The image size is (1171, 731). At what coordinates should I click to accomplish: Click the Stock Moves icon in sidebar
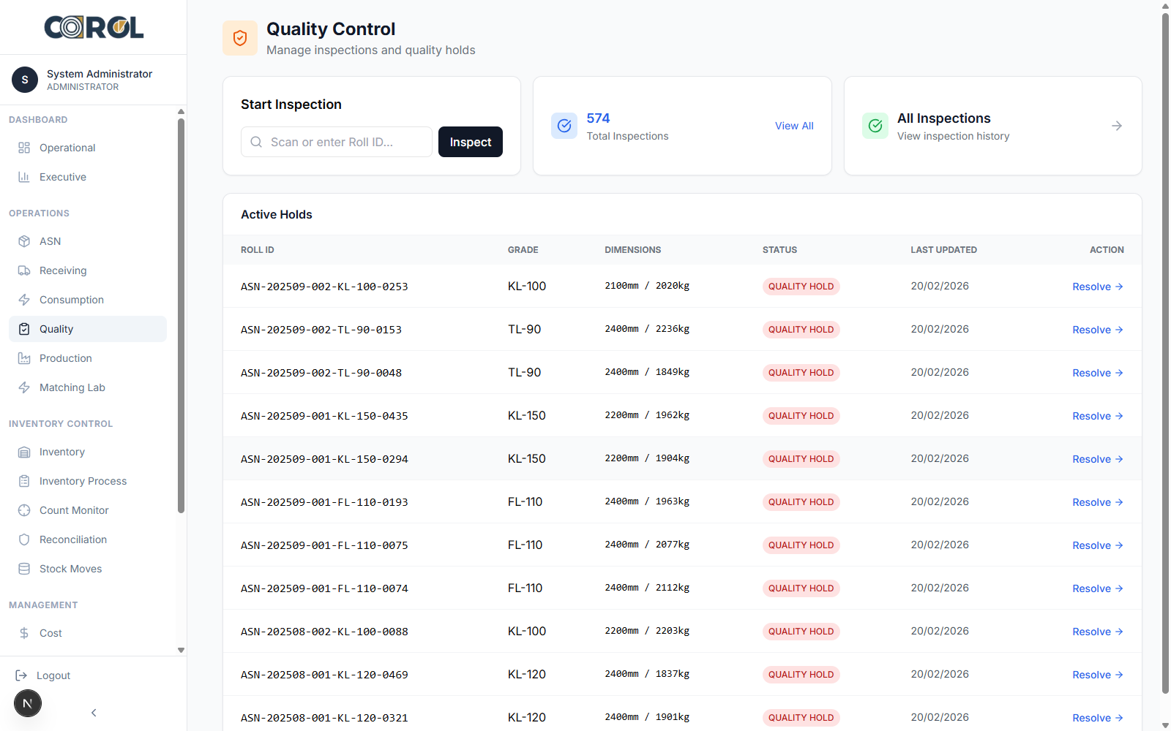point(24,569)
